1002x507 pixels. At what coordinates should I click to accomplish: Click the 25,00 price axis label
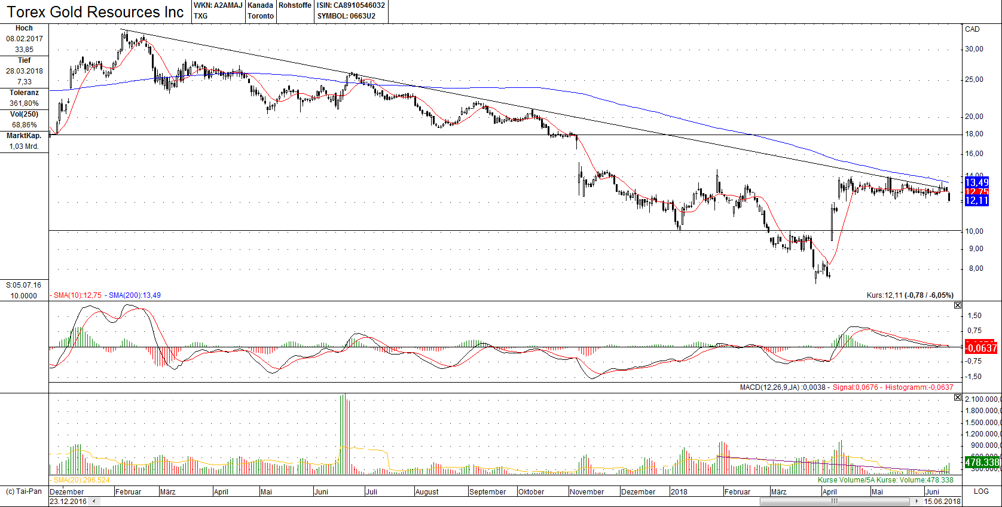coord(974,80)
